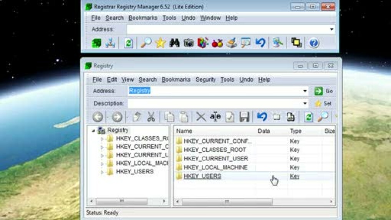Open the Security menu

[205, 79]
